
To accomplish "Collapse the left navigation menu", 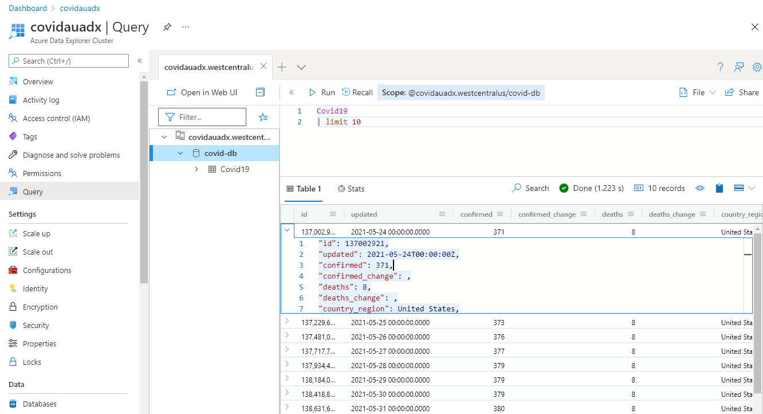I will tap(140, 61).
